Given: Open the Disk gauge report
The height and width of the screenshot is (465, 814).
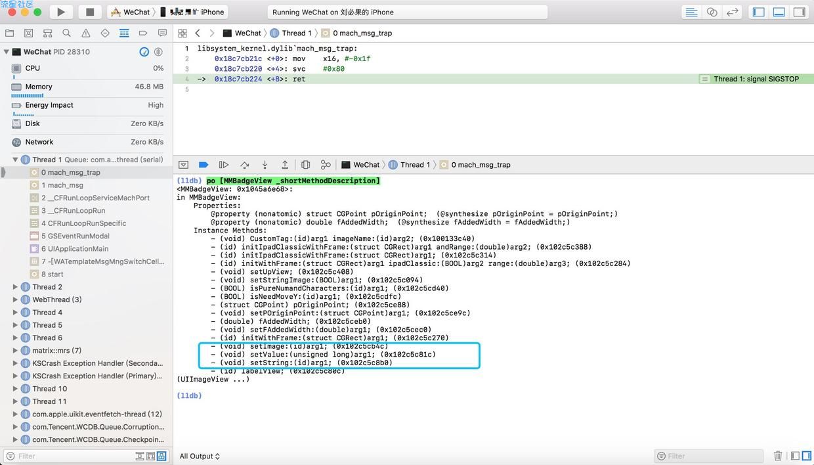Looking at the screenshot, I should point(87,123).
